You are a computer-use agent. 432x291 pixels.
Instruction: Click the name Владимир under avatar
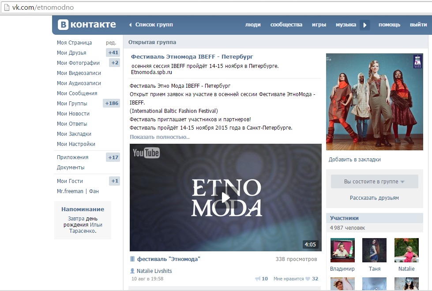click(342, 269)
